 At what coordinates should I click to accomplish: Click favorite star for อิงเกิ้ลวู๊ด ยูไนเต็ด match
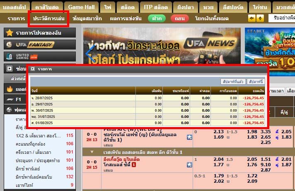189,165
